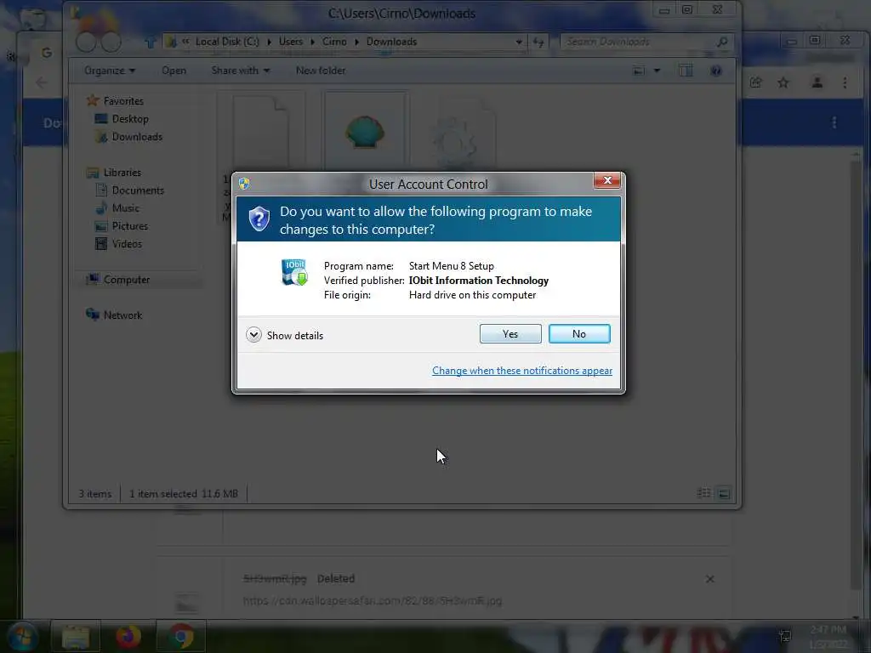The height and width of the screenshot is (653, 871).
Task: Click Yes in User Account Control dialog
Action: [510, 333]
